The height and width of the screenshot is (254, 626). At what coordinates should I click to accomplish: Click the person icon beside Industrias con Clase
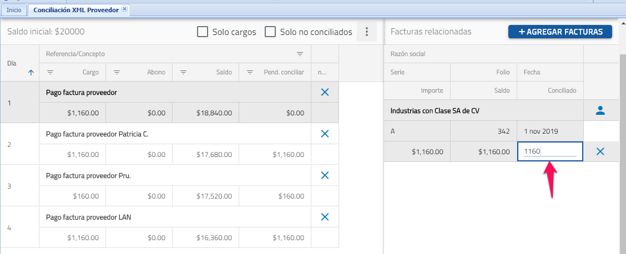tap(600, 110)
